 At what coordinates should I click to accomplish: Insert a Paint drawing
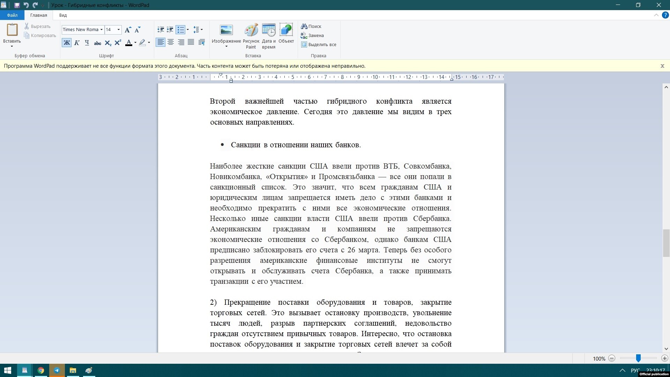[x=251, y=36]
